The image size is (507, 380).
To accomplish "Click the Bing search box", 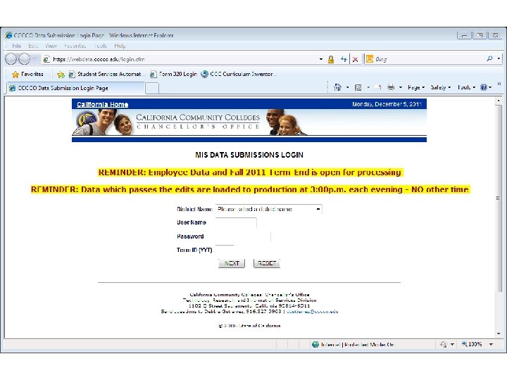I will click(x=428, y=59).
